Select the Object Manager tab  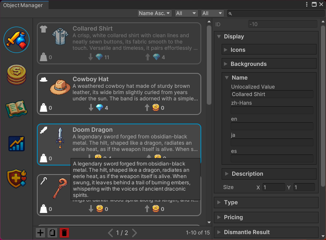[x=23, y=5]
